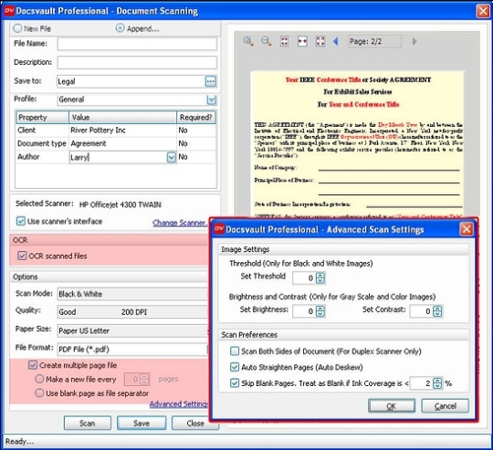Image resolution: width=493 pixels, height=450 pixels.
Task: Toggle Auto Straighten Pages checkbox
Action: [x=235, y=367]
